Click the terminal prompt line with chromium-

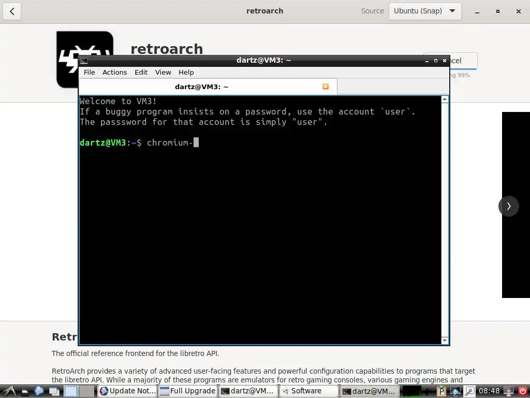pyautogui.click(x=139, y=143)
